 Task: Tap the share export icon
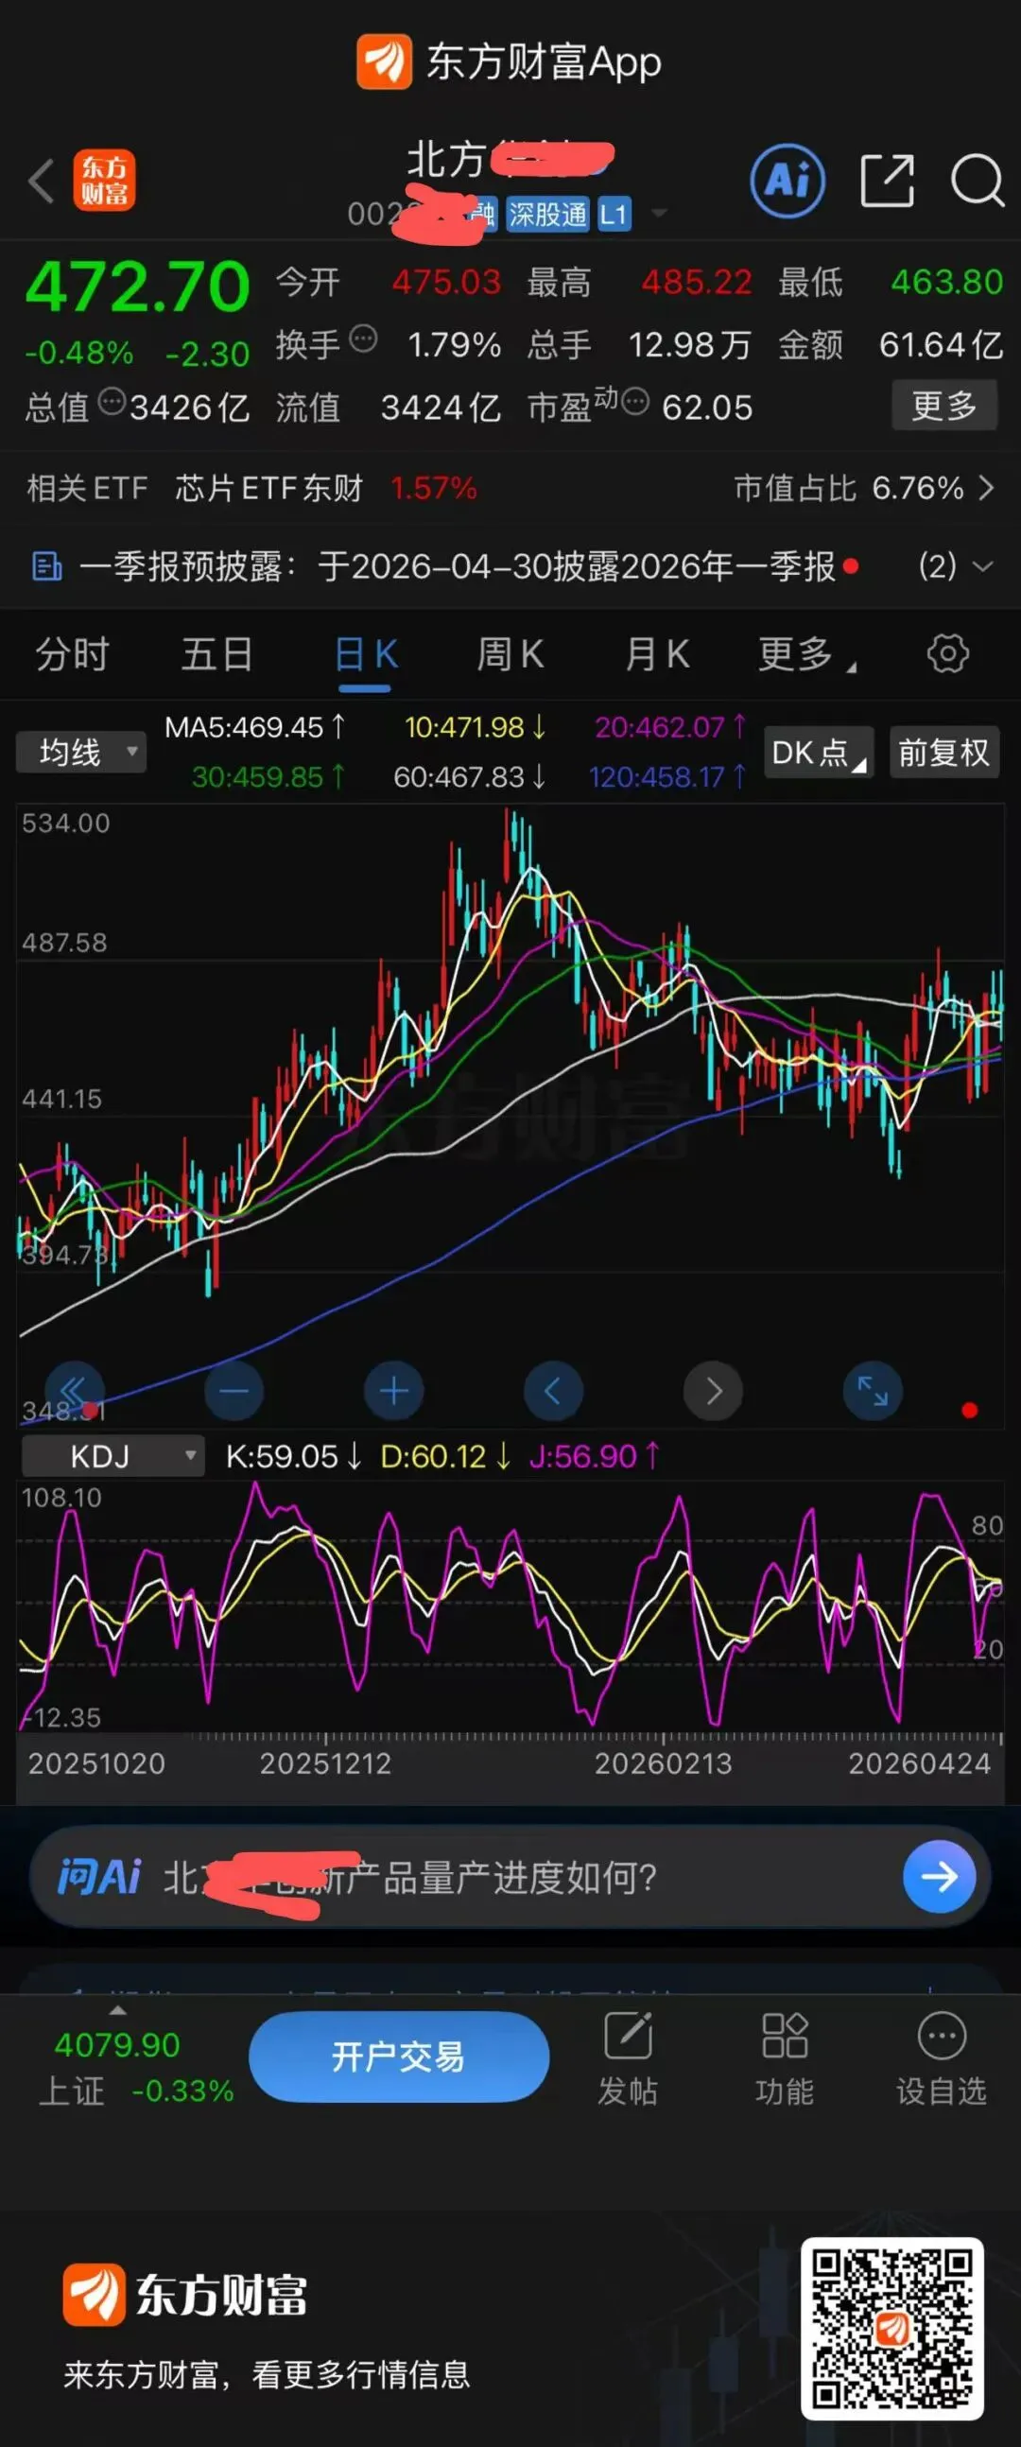click(887, 181)
